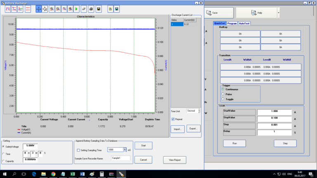The width and height of the screenshot is (317, 178).
Task: Switch to AutoTest tab
Action: 244,23
